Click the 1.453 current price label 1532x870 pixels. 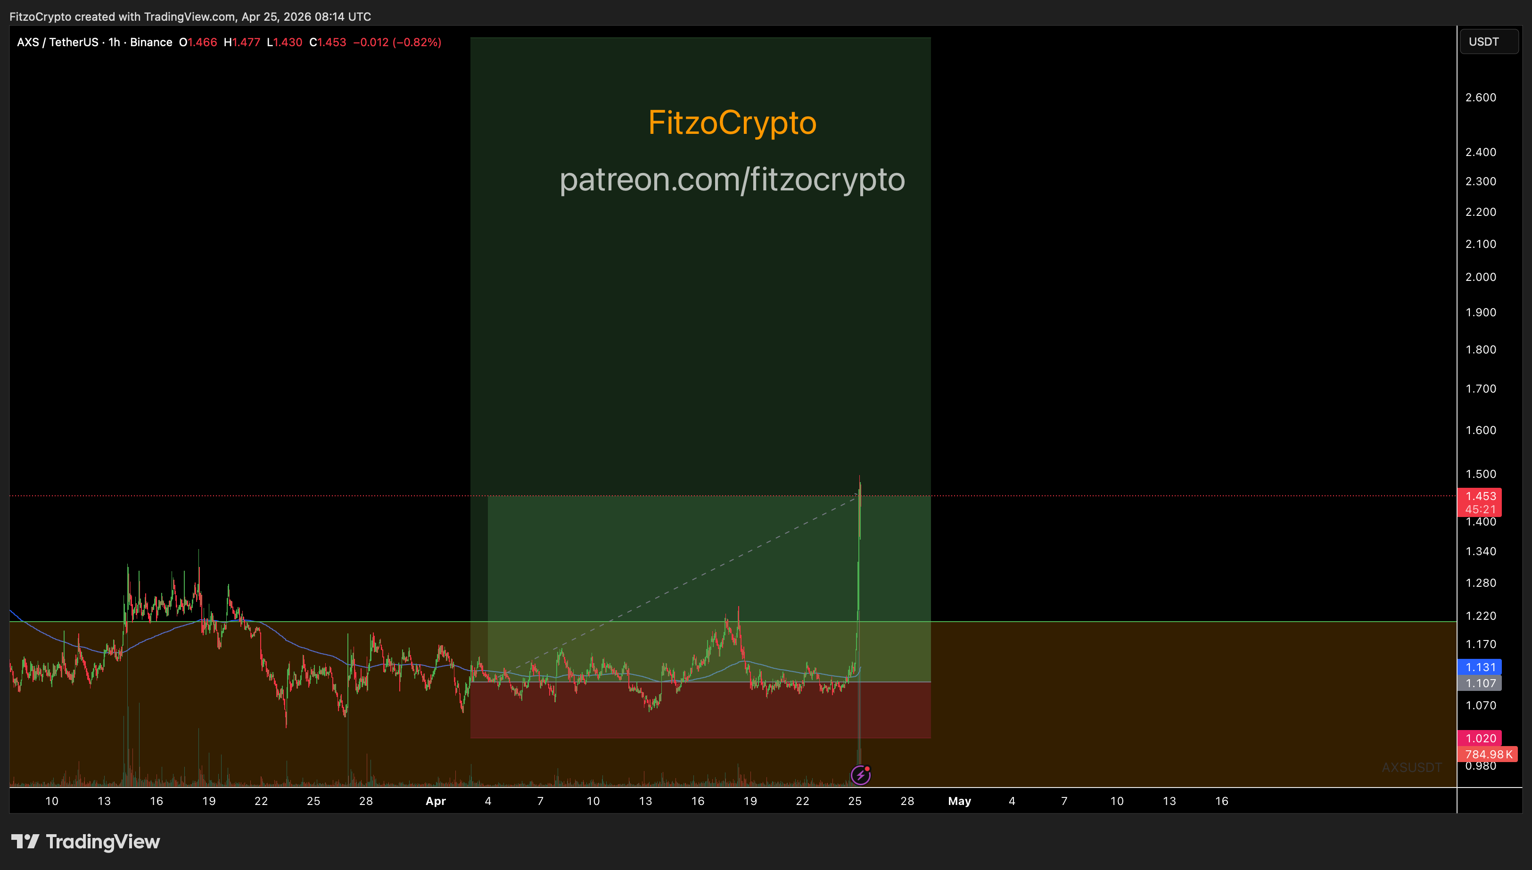point(1480,496)
